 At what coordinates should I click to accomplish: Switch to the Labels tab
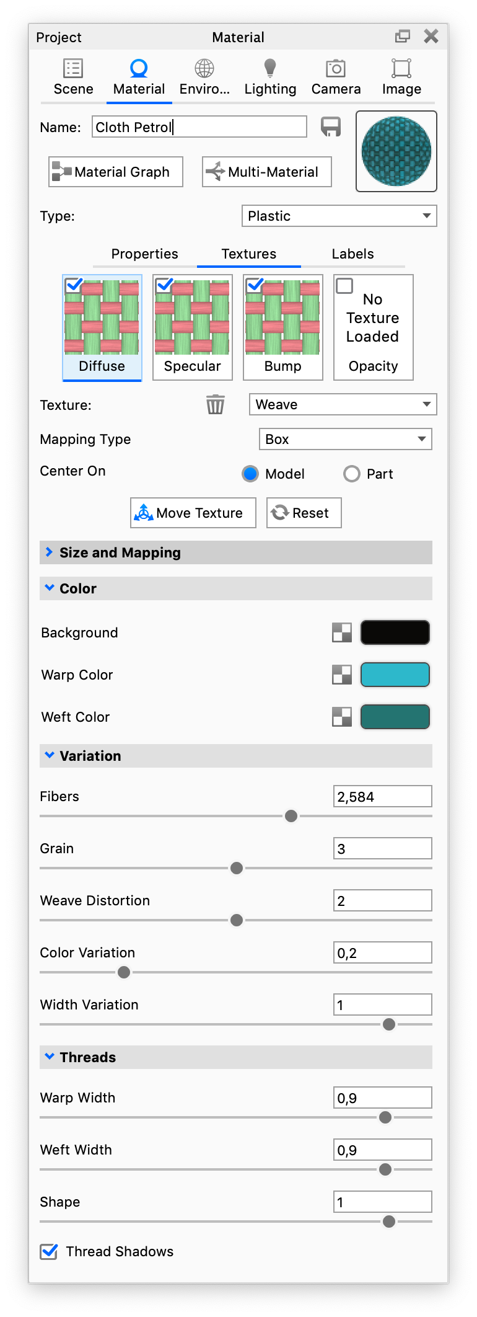352,254
